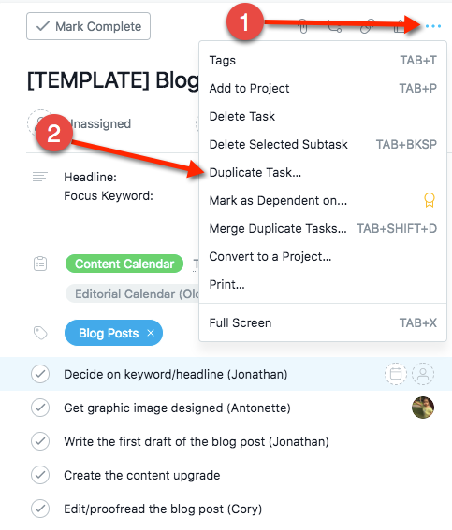Check off Decide on keyword/headline subtask
This screenshot has width=452, height=530.
40,374
